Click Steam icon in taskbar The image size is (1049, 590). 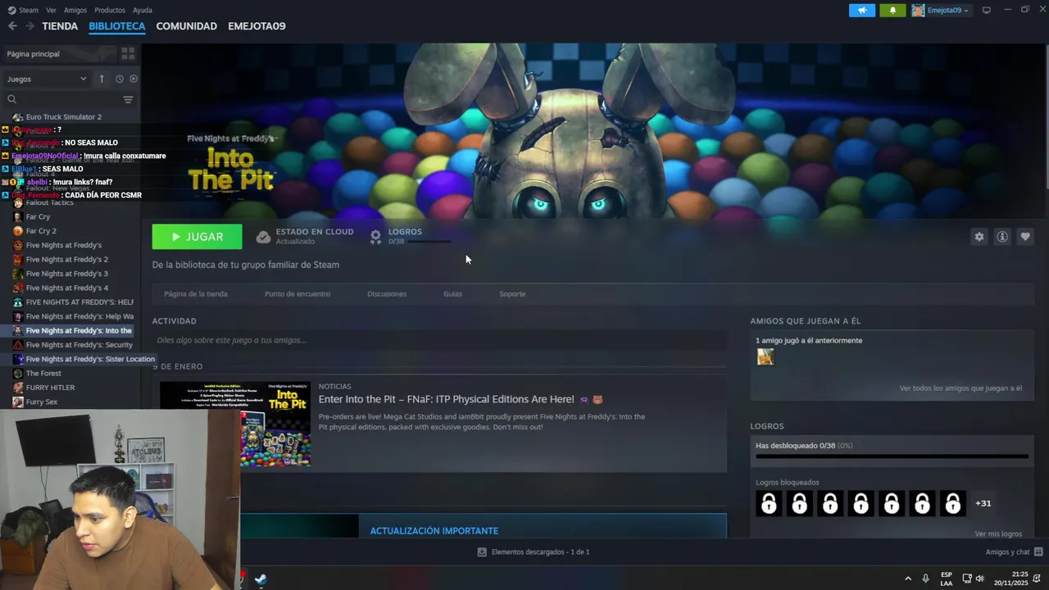tap(261, 579)
